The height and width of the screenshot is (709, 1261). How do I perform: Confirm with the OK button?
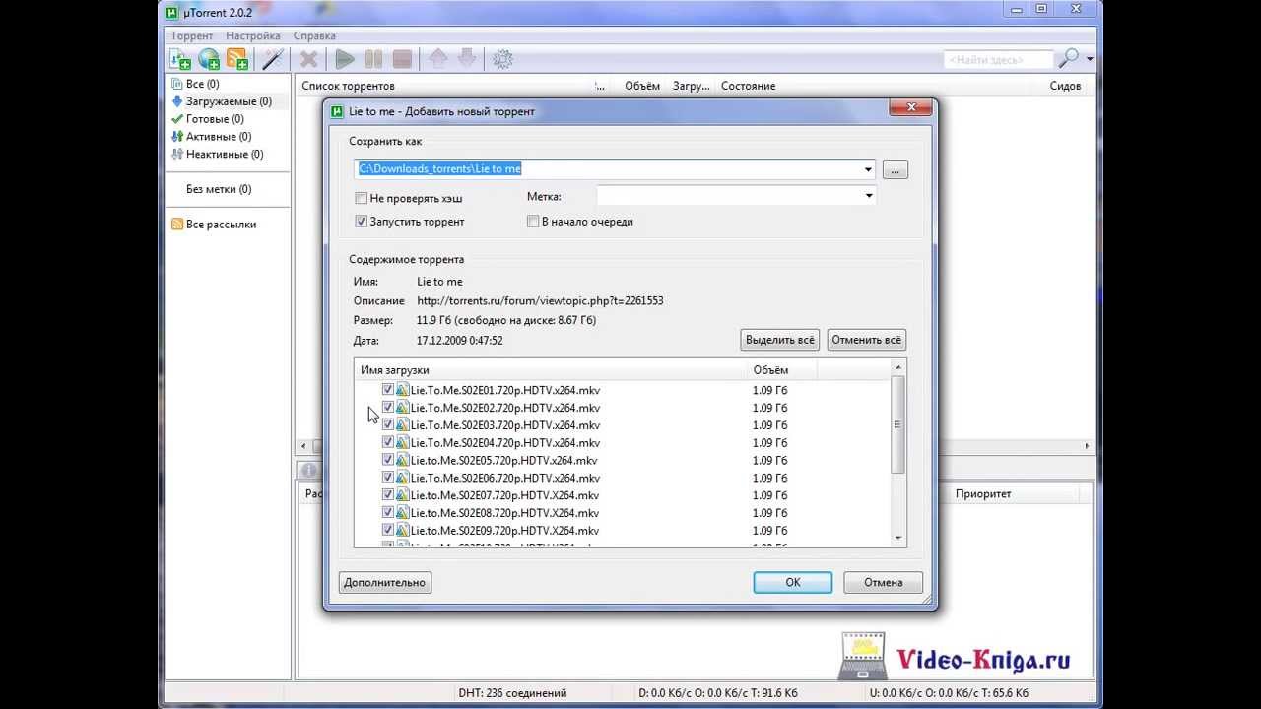pos(793,583)
